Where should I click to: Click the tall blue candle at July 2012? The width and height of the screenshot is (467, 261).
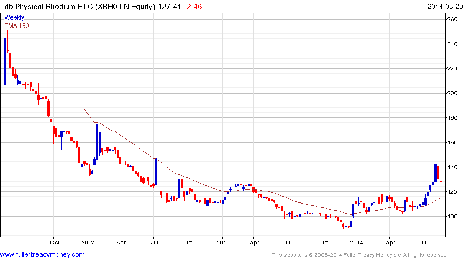156,172
